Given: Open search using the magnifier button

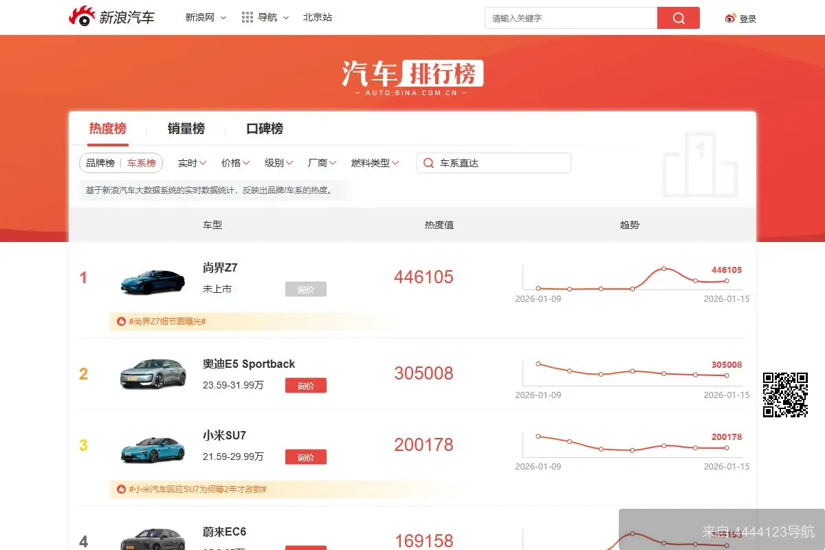Looking at the screenshot, I should tap(679, 18).
